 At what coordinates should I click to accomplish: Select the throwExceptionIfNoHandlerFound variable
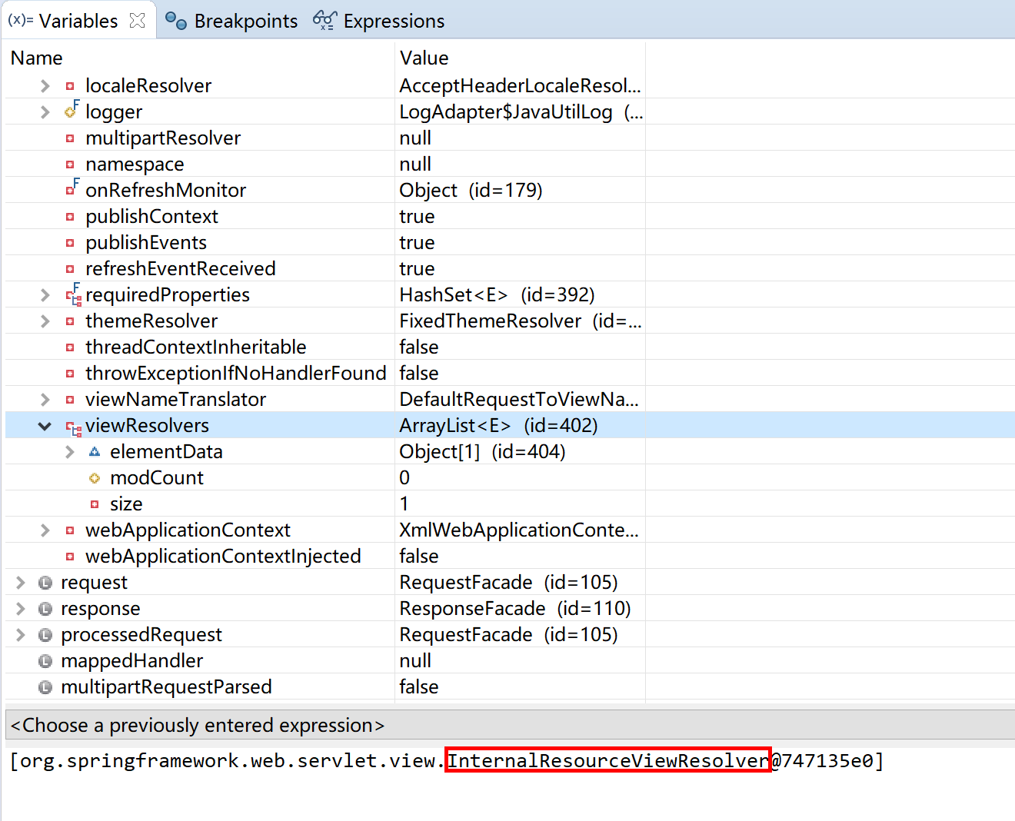click(235, 374)
